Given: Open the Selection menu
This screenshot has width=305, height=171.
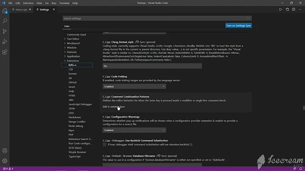Looking at the screenshot, I should coord(28,3).
